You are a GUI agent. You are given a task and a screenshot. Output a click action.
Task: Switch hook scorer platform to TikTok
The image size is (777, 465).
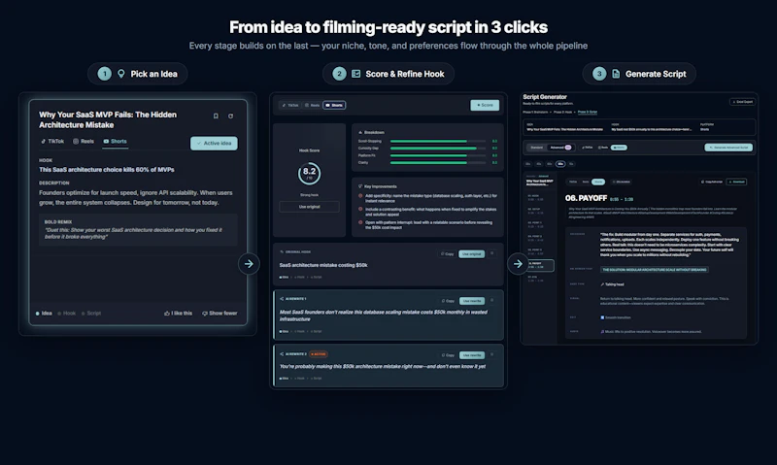tap(290, 105)
